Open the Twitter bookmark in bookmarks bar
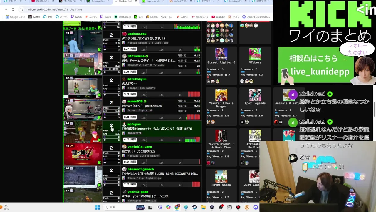Screen dimensions: 376x212 tap(34, 17)
